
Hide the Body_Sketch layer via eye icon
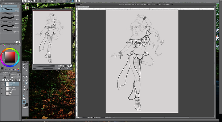pos(2,89)
